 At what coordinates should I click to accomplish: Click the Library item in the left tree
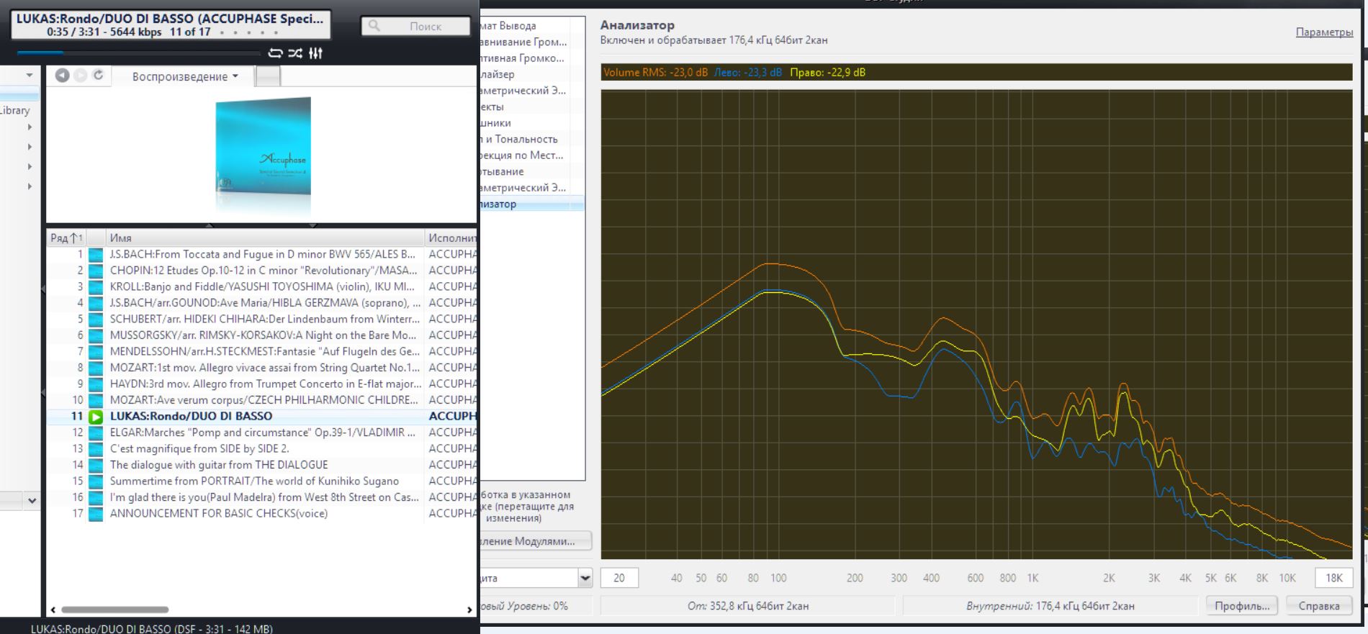pos(15,111)
